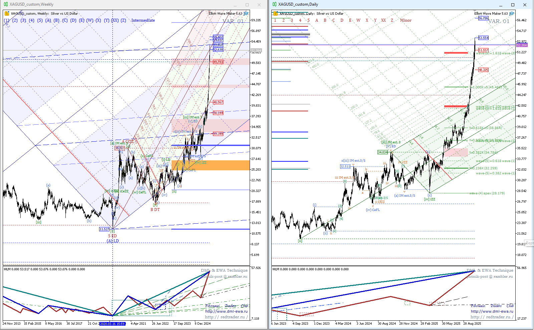Select the blue (A) wave label
Image resolution: width=534 pixels, height=330 pixels.
click(48, 20)
